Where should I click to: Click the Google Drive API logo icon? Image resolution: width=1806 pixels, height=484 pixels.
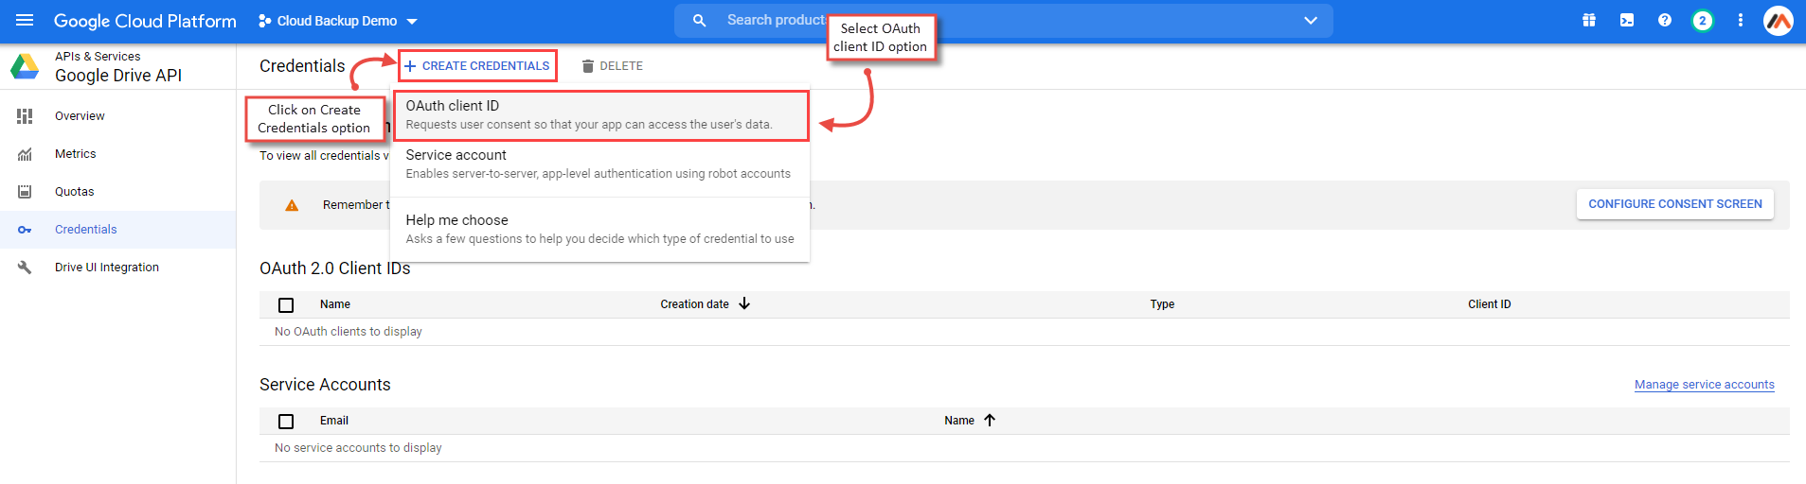[25, 66]
